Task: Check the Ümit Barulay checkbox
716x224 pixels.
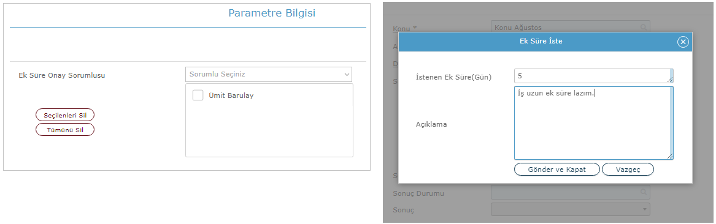Action: click(198, 95)
